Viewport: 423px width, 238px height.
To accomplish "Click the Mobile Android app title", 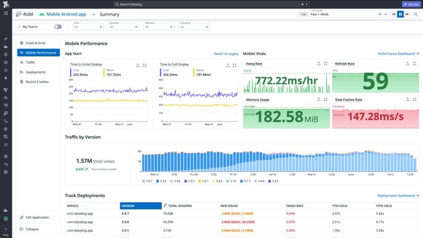I will pos(66,14).
